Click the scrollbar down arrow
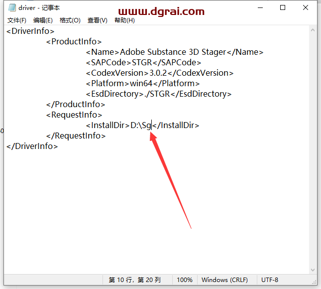The image size is (321, 289). point(313,270)
